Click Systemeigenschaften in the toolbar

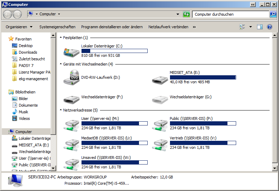coord(57,27)
